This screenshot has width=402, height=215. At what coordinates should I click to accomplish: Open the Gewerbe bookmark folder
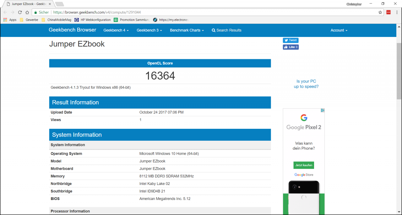pyautogui.click(x=29, y=20)
